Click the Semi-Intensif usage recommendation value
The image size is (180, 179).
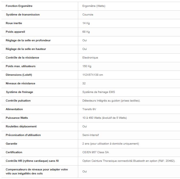[91, 135]
